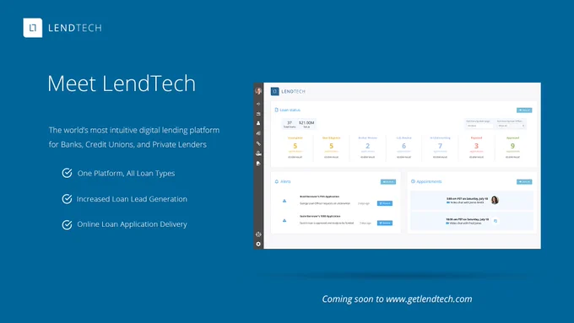The image size is (574, 323).
Task: Click the View all button in the Alerts panel
Action: click(388, 182)
